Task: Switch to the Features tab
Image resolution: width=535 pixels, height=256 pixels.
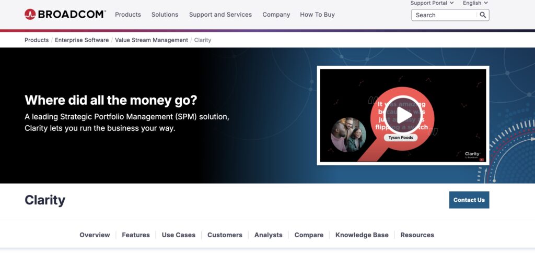Action: (136, 235)
